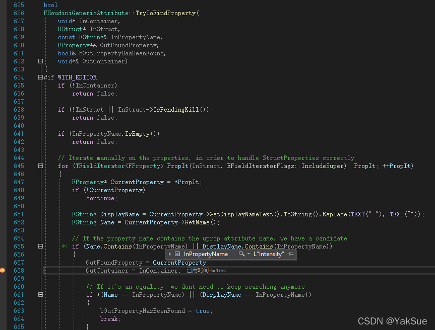Click line number 644
Screen dimensions: 435x330
point(19,158)
